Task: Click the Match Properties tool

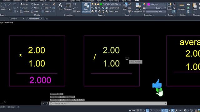Action: (x=138, y=7)
